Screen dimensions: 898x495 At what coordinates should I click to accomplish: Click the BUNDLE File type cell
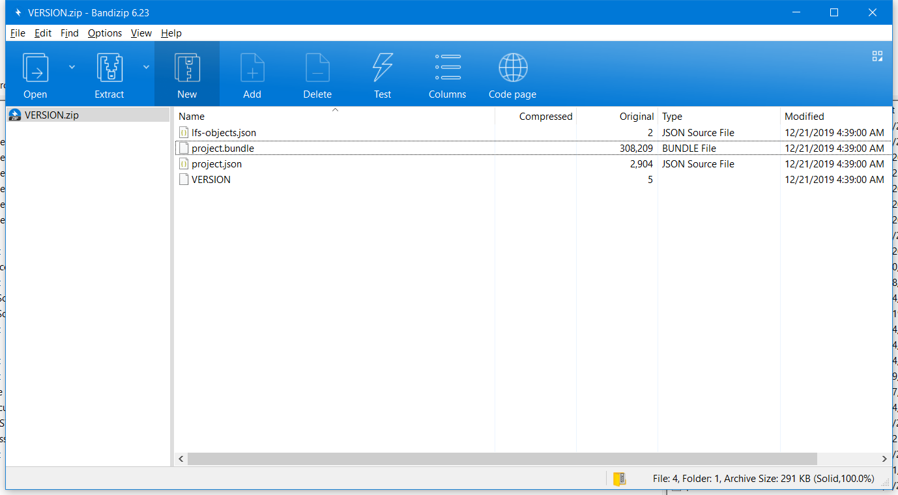coord(689,148)
